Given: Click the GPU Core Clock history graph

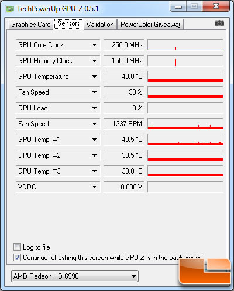Looking at the screenshot, I should tap(185, 45).
